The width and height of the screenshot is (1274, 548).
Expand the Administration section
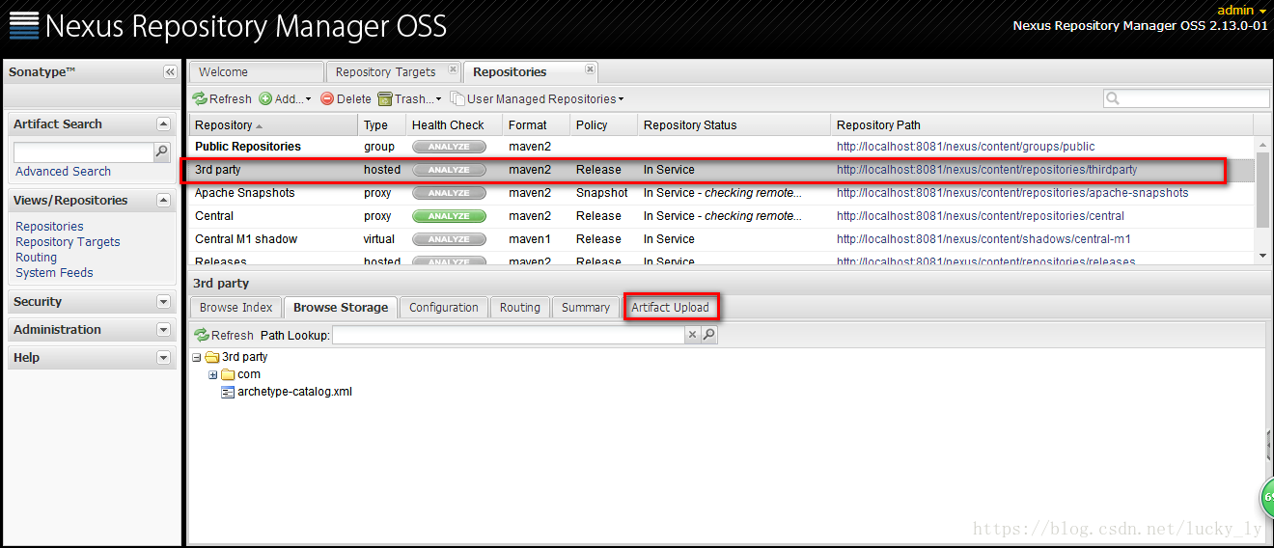click(x=164, y=330)
